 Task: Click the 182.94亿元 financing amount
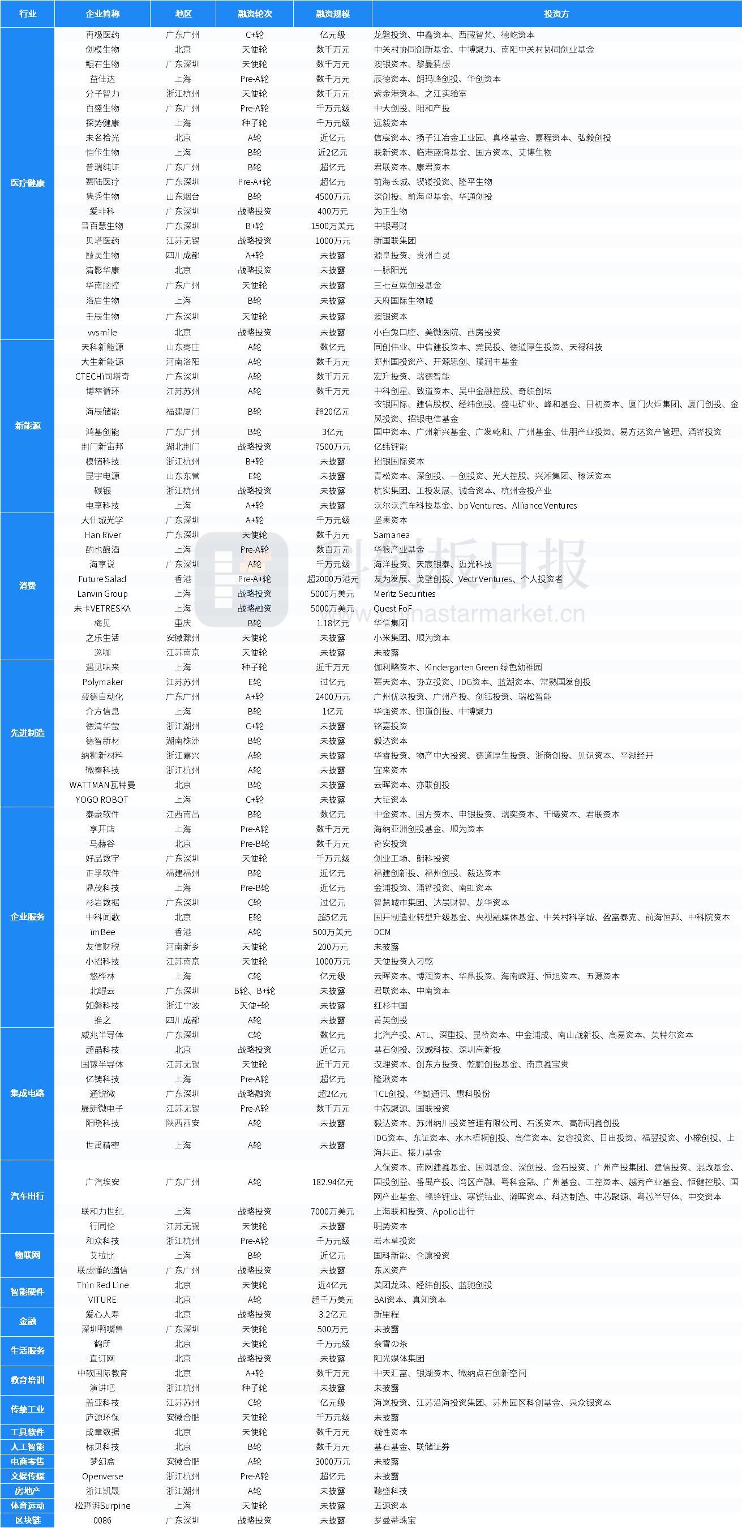(332, 1182)
